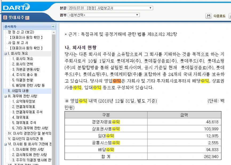Screen dimensions: 231x165
Task: Collapse the III. 재무에 관한 사항 tree node
Action: tap(5, 96)
